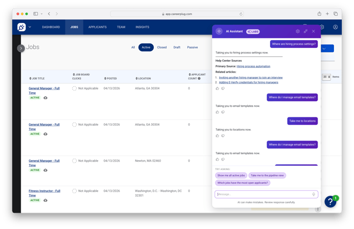
Task: Open help question mark bubble
Action: (330, 202)
